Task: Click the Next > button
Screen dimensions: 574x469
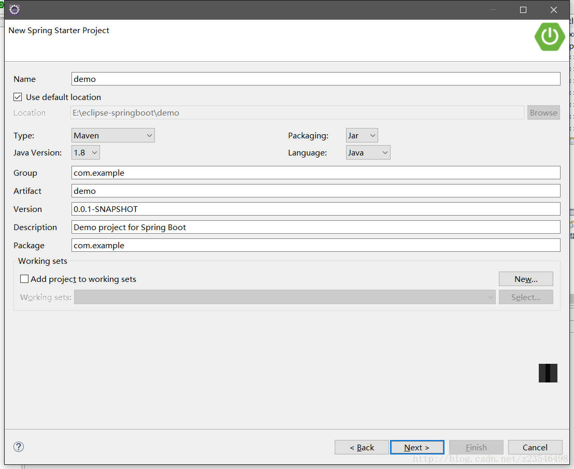Action: point(417,447)
